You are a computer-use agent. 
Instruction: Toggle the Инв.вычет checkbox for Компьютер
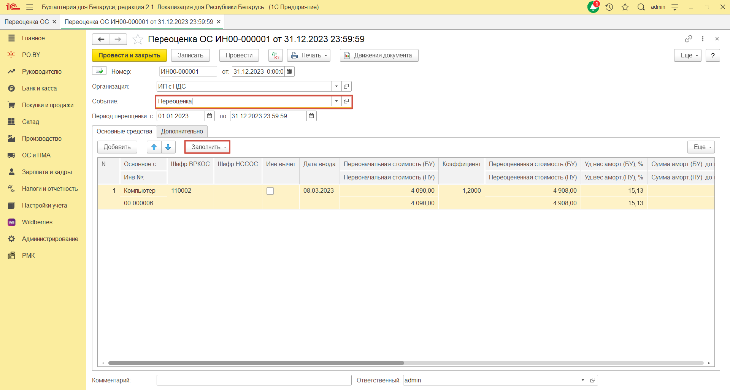tap(270, 191)
